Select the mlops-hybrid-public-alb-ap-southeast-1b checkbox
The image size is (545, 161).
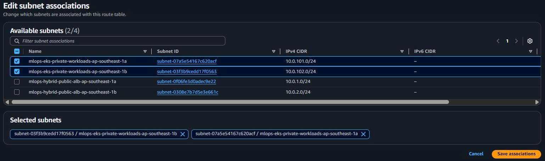click(17, 92)
